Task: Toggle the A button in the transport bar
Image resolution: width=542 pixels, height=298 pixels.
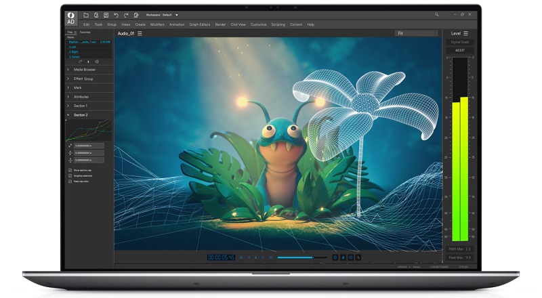Action: click(343, 257)
